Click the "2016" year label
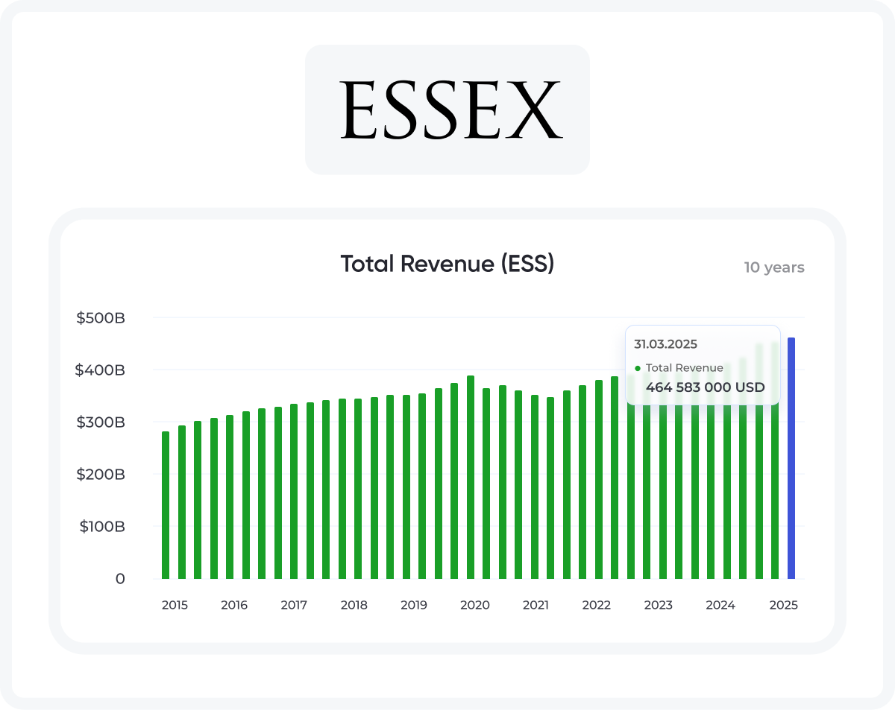 234,605
